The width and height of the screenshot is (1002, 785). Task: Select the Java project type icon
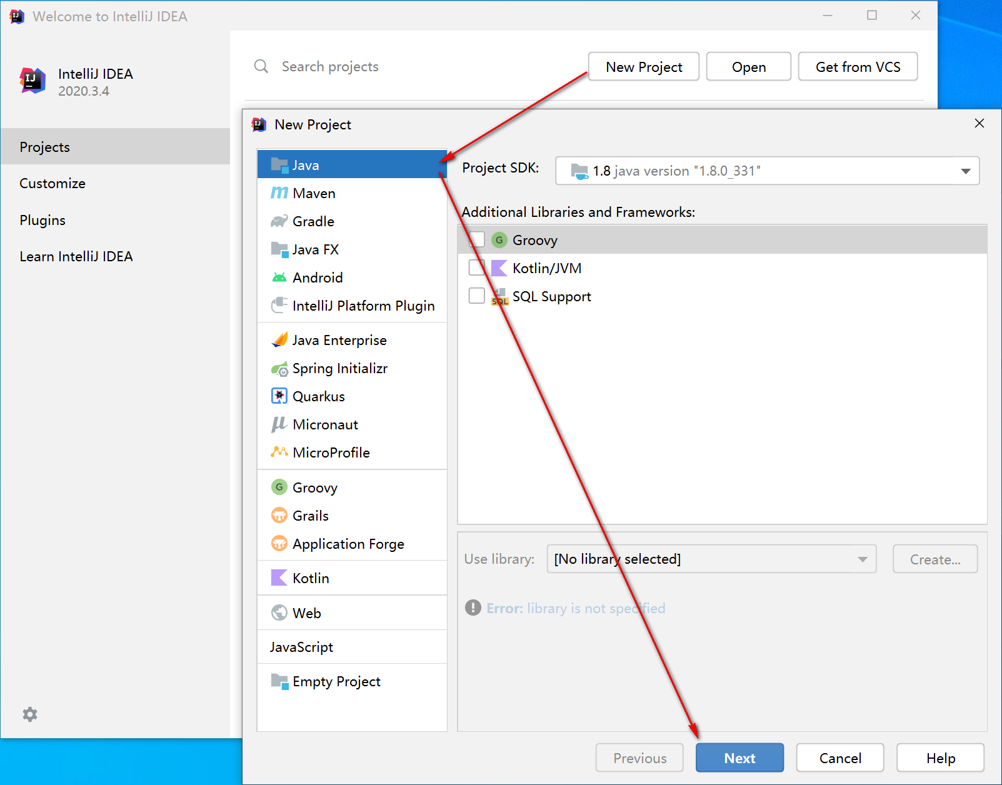click(x=279, y=165)
